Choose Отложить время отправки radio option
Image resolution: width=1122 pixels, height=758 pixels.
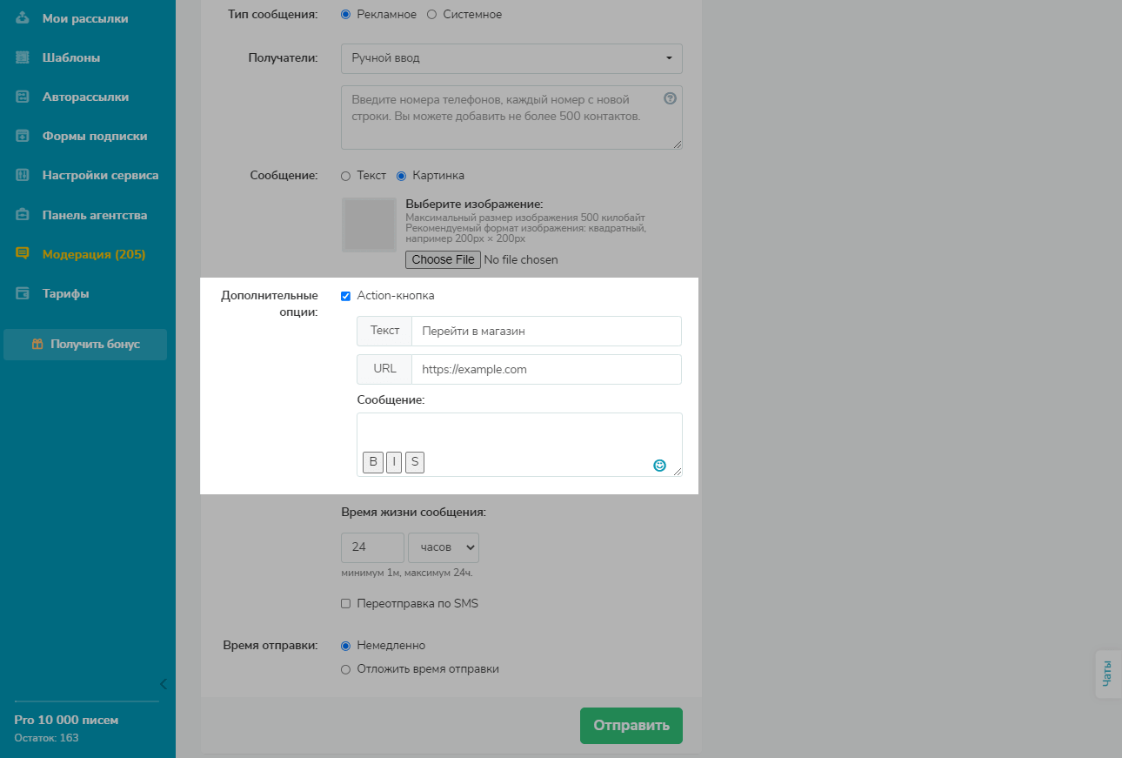tap(345, 669)
